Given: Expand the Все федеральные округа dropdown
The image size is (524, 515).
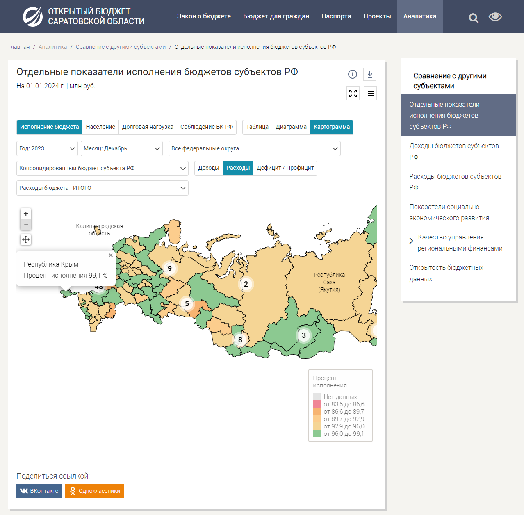Looking at the screenshot, I should pyautogui.click(x=254, y=148).
